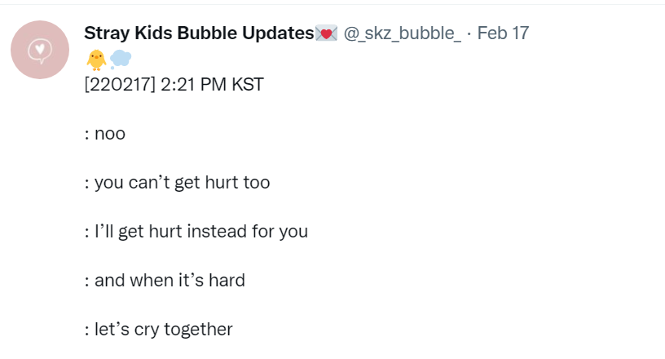Click the KST timezone word
The image size is (665, 359).
click(x=247, y=84)
